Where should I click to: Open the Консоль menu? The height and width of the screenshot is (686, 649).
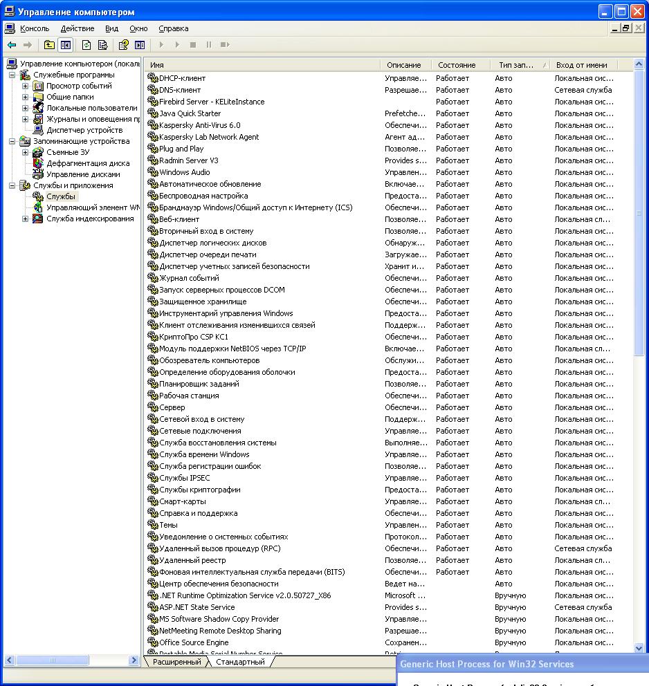(x=35, y=28)
